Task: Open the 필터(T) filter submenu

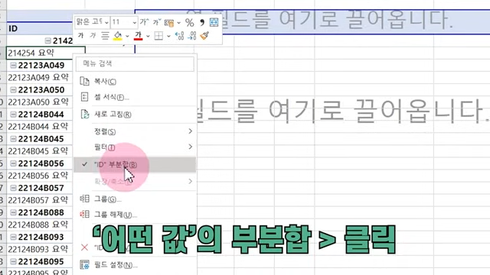Action: point(135,147)
